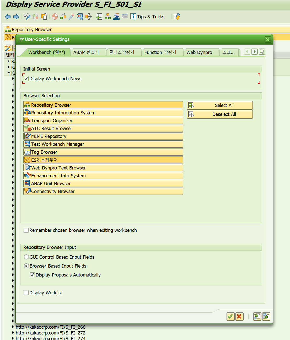Click the Back arrow in the toolbar
The image size is (290, 340).
point(8,17)
